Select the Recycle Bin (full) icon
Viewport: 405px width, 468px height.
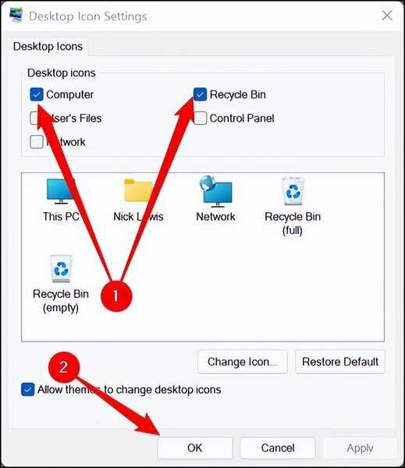(293, 191)
